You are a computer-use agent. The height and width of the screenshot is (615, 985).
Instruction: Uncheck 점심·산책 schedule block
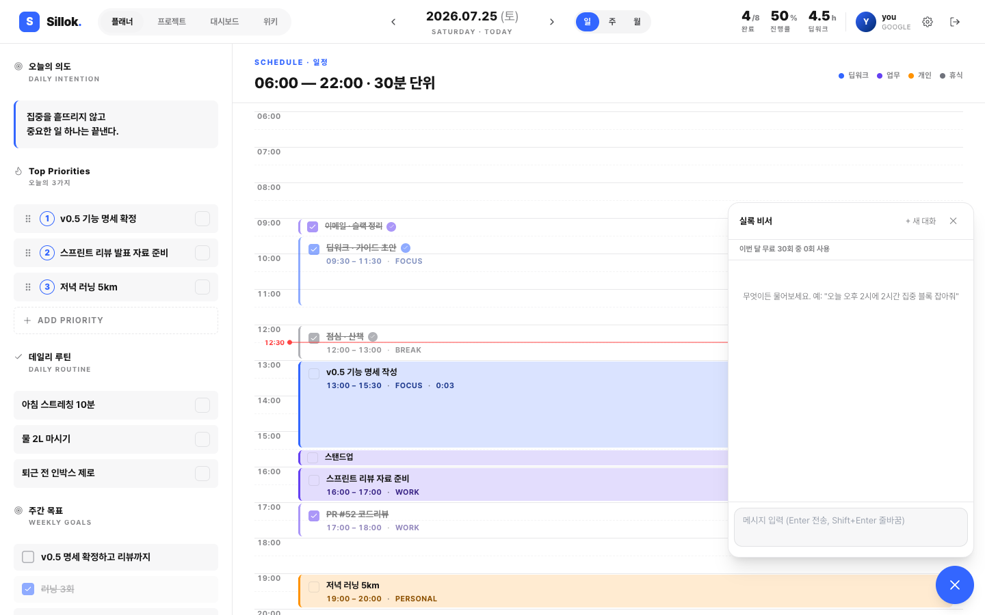click(x=314, y=338)
